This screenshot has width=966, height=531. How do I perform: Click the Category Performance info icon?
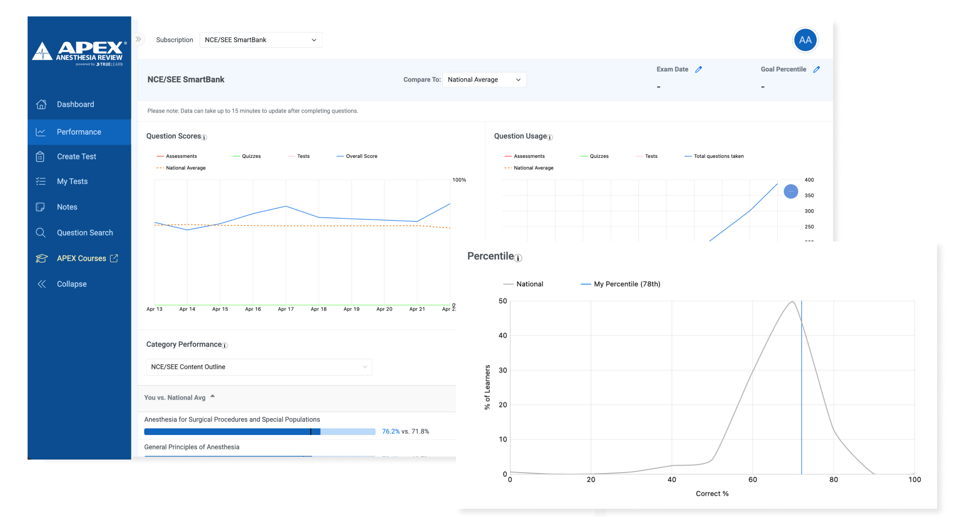coord(225,346)
